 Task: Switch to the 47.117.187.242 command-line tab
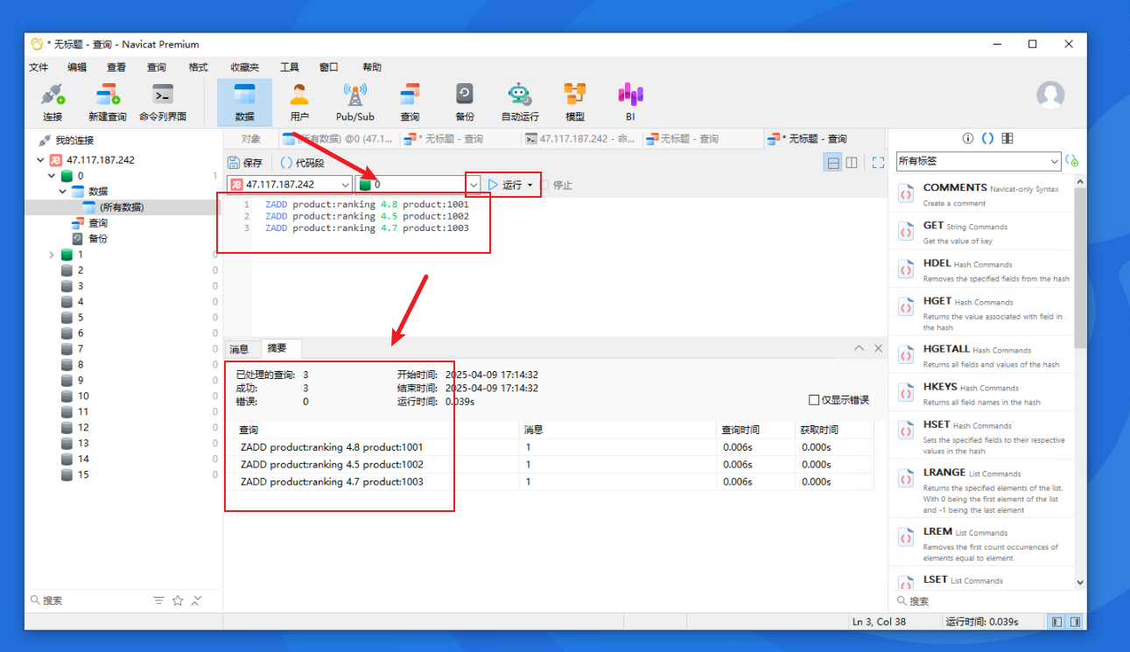pyautogui.click(x=581, y=138)
